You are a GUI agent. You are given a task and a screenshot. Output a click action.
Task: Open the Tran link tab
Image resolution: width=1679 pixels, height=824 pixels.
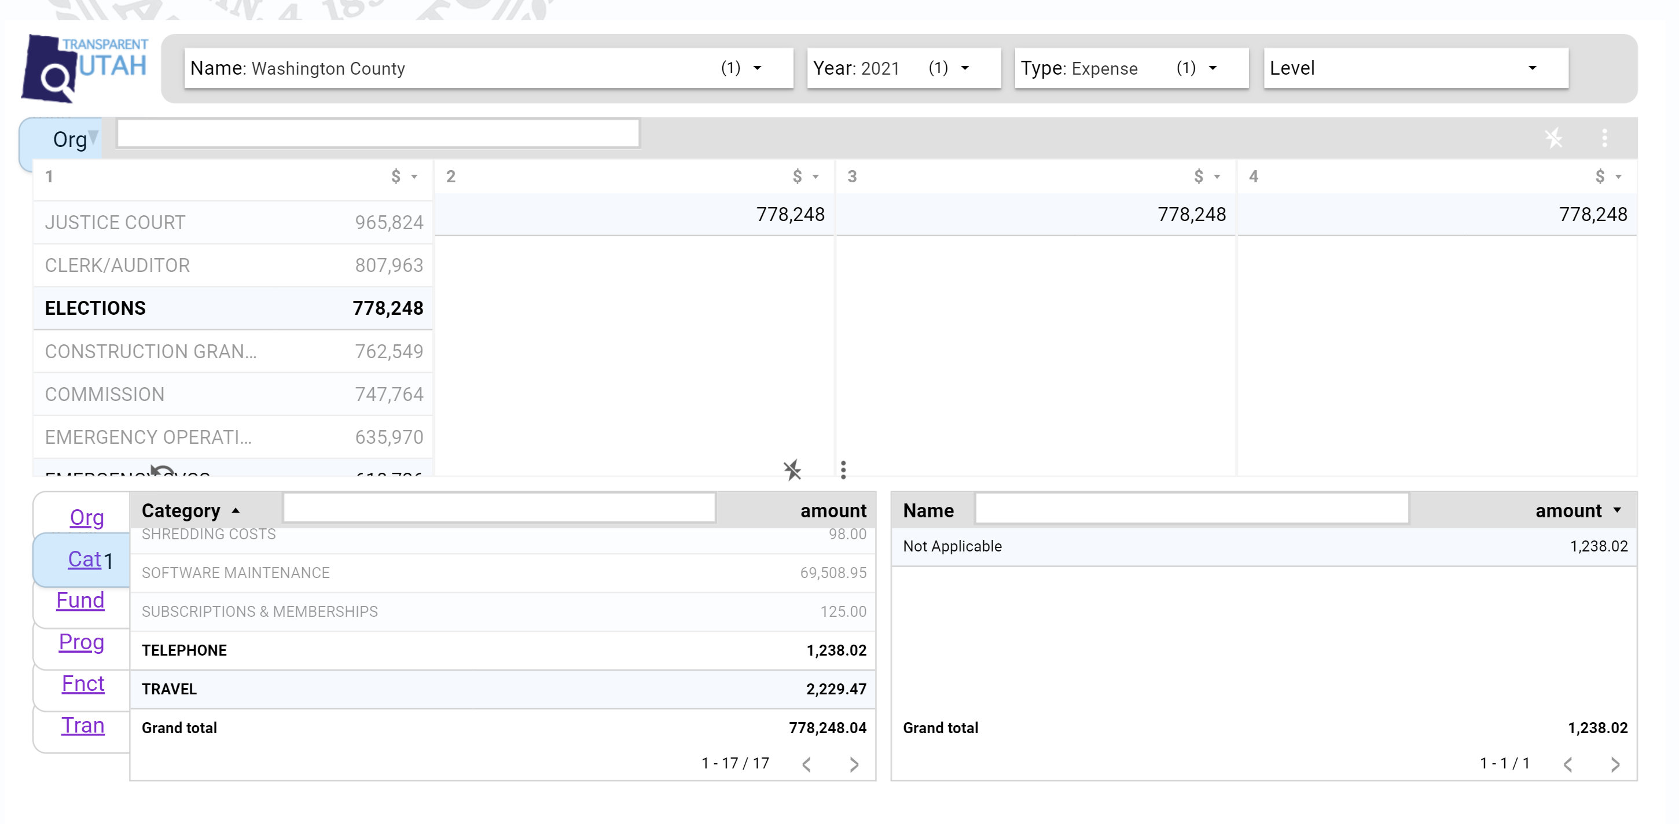point(83,725)
